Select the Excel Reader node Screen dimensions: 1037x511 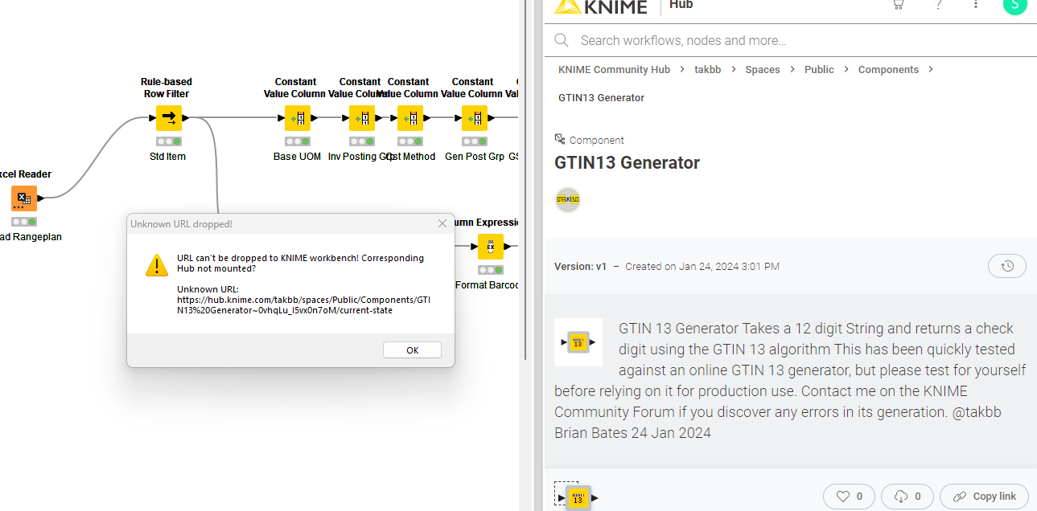pyautogui.click(x=24, y=198)
